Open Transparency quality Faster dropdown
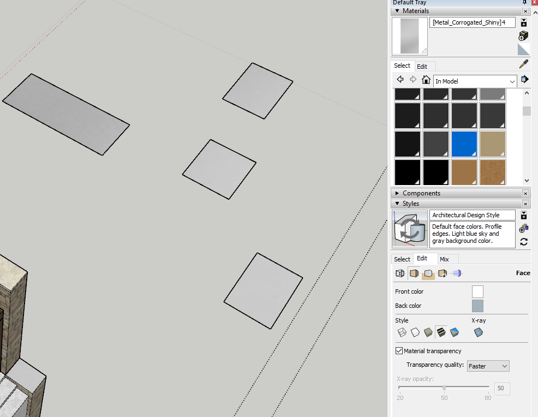Image resolution: width=538 pixels, height=417 pixels. pyautogui.click(x=488, y=366)
